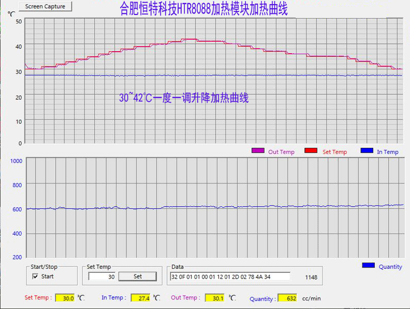Click the 1000 label on quantity axis
This screenshot has width=410, height=309.
pos(16,161)
